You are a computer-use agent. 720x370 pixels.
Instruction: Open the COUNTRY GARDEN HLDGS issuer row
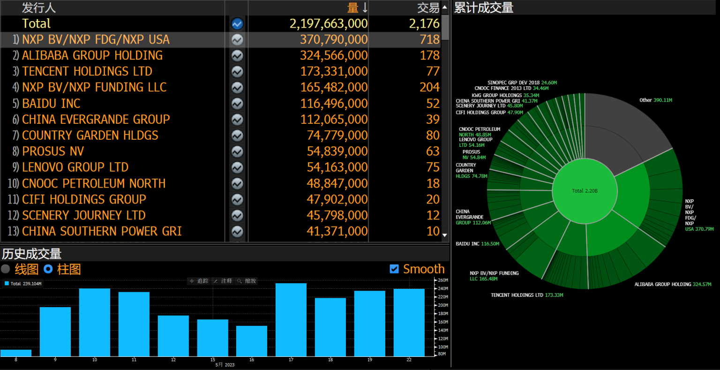90,136
